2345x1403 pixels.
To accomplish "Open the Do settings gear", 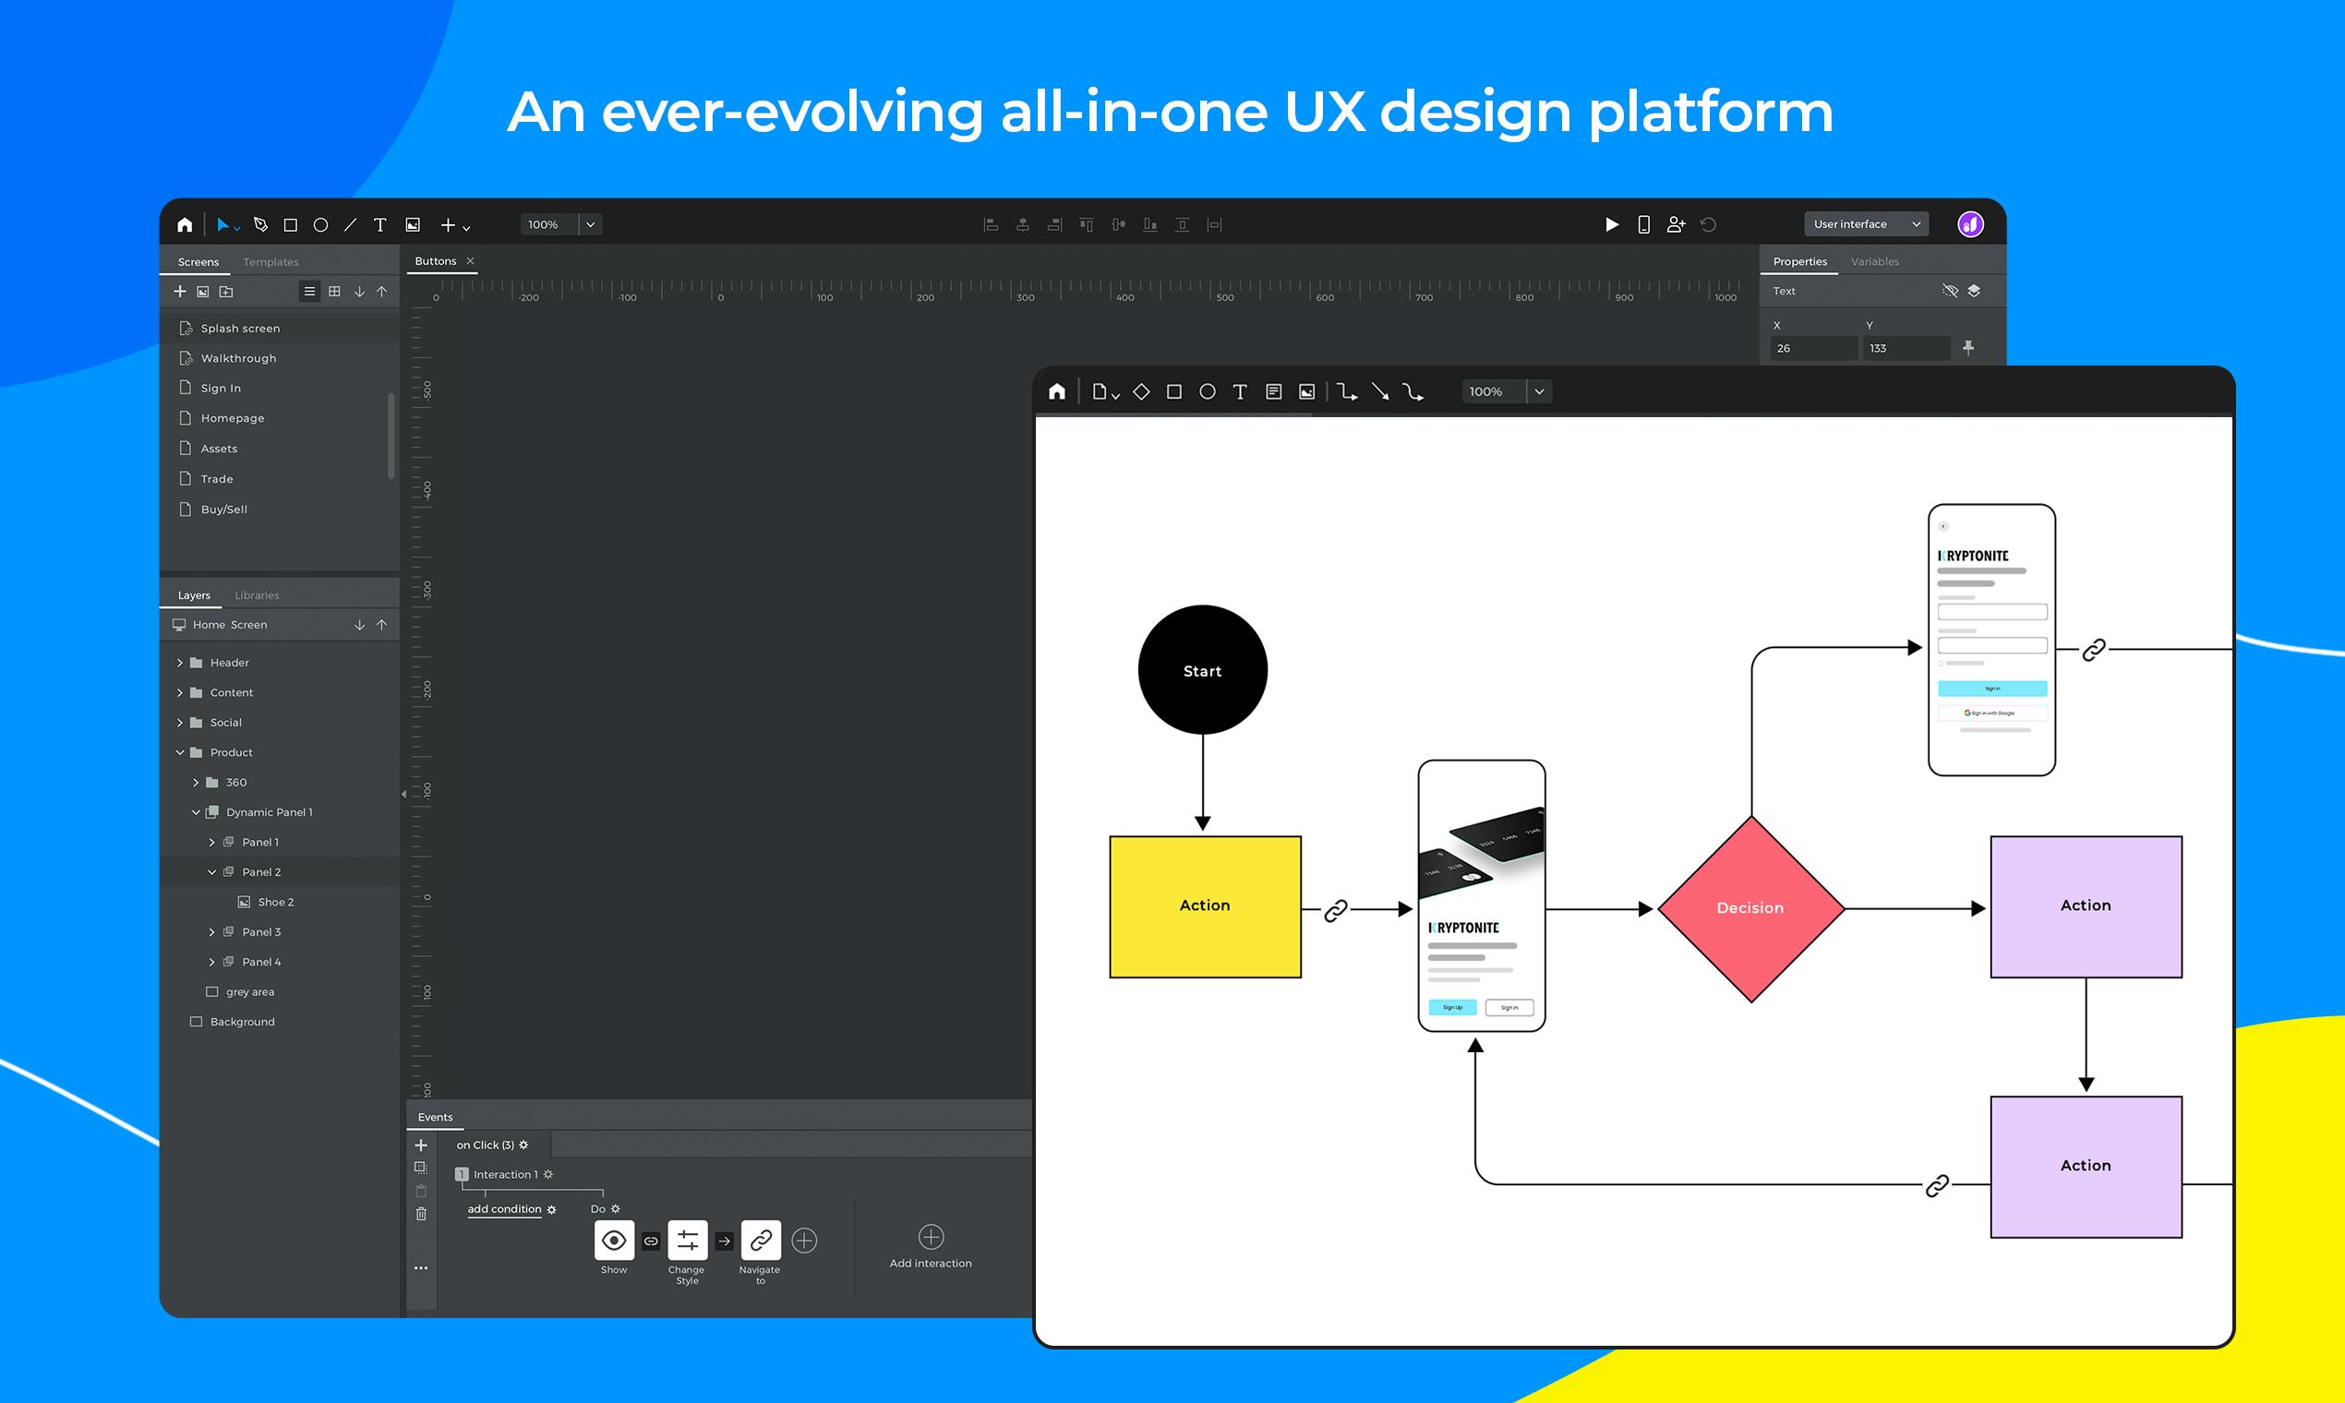I will 616,1209.
